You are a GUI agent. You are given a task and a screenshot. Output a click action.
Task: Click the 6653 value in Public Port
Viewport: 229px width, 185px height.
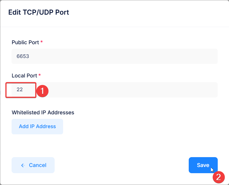click(23, 56)
